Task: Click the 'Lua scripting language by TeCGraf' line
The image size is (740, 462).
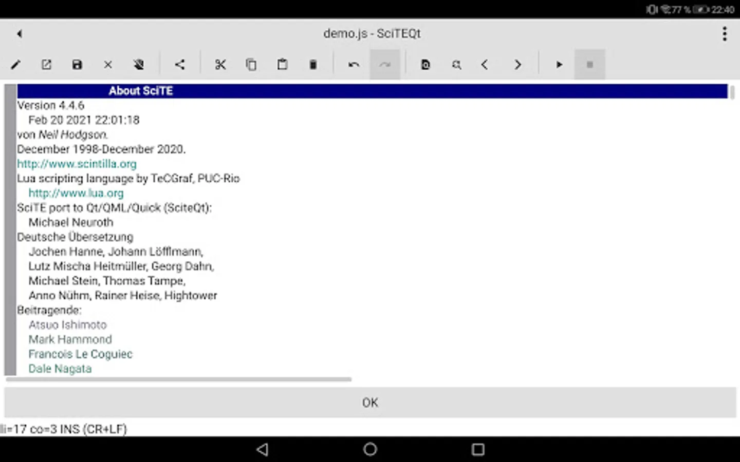Action: pos(128,179)
